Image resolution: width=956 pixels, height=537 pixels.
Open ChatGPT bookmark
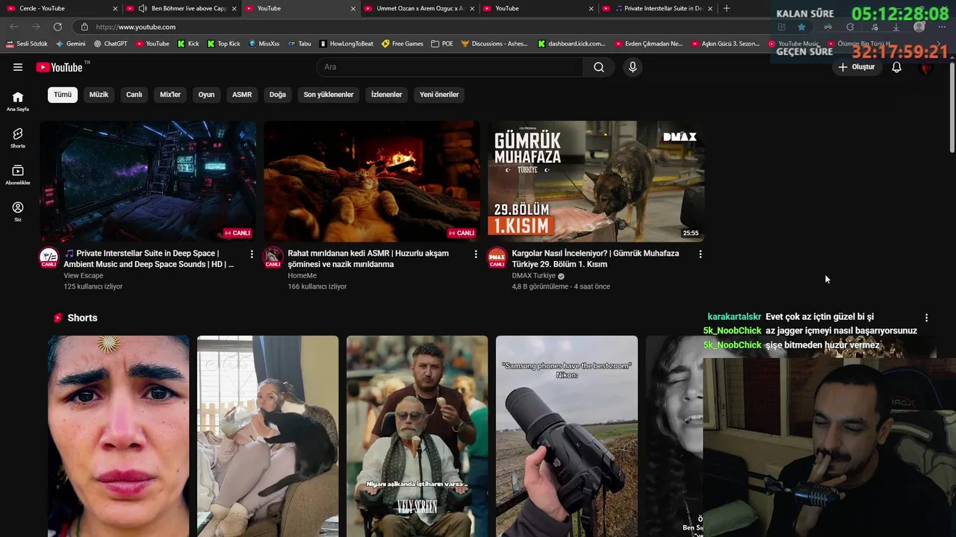(x=111, y=44)
